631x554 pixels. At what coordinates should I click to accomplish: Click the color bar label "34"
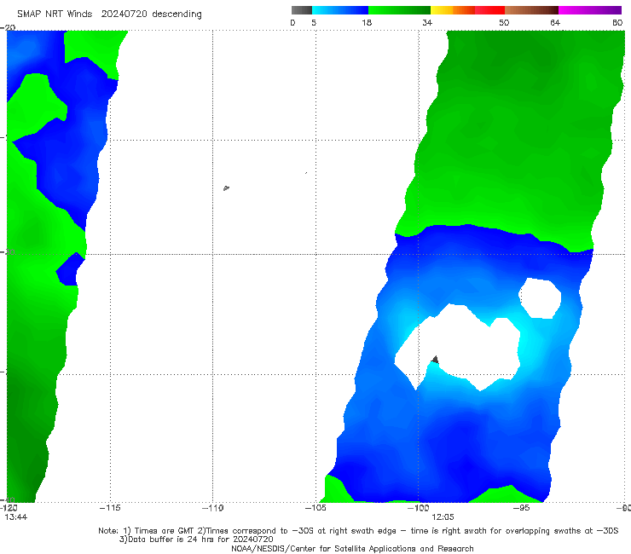pos(427,22)
